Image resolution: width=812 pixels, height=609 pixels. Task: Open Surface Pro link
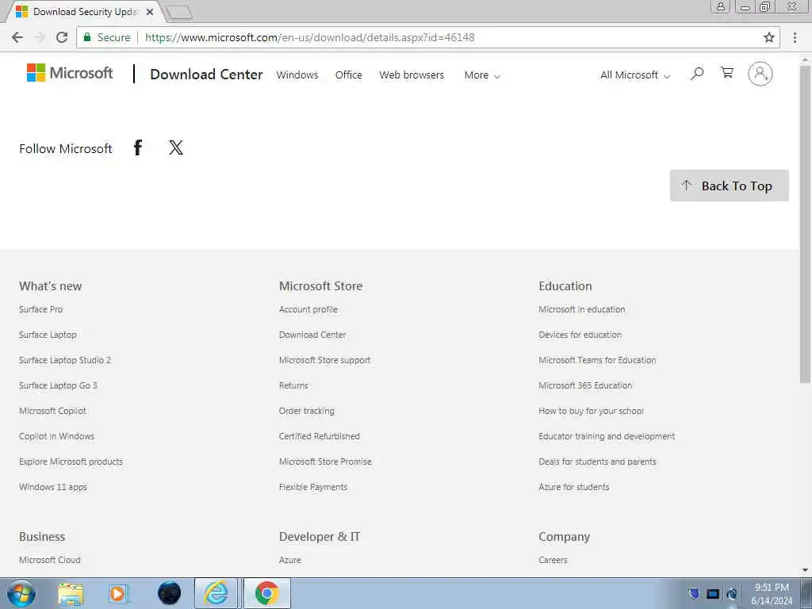coord(41,309)
